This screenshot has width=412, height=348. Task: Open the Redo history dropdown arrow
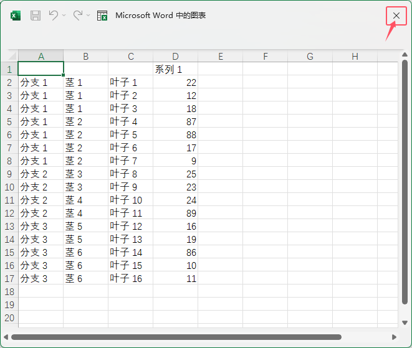(x=88, y=16)
